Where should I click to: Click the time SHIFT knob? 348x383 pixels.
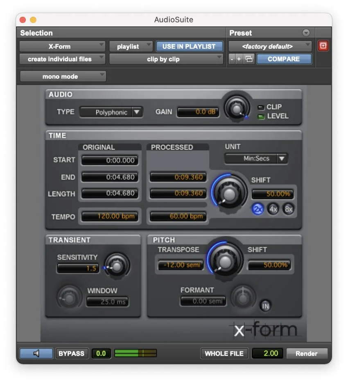pyautogui.click(x=229, y=194)
